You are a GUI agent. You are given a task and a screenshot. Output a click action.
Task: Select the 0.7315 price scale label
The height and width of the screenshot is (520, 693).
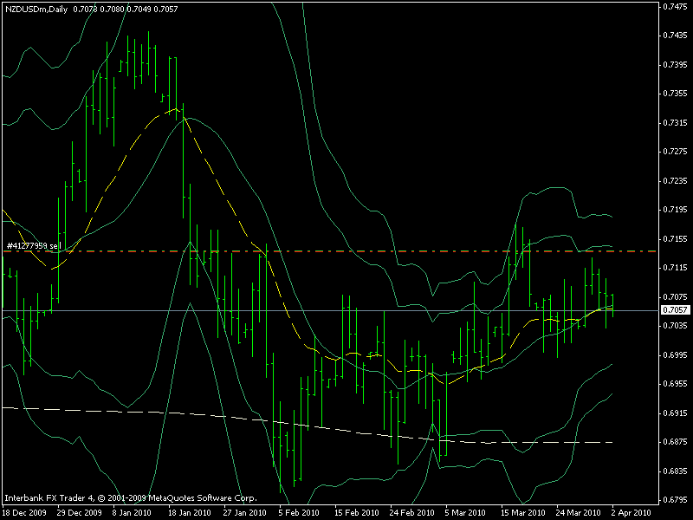pyautogui.click(x=673, y=123)
